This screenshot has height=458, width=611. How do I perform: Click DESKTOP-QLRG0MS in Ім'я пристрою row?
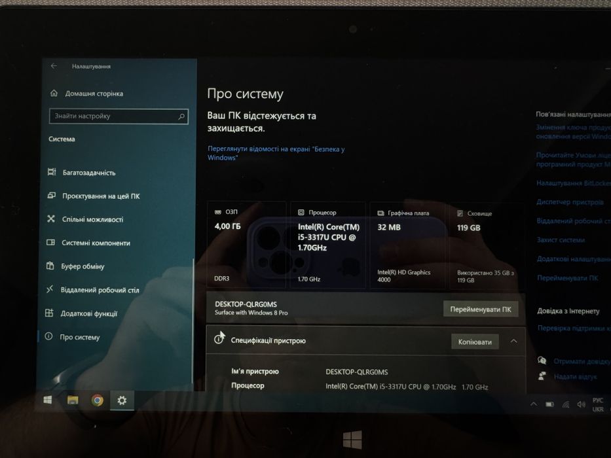(357, 372)
